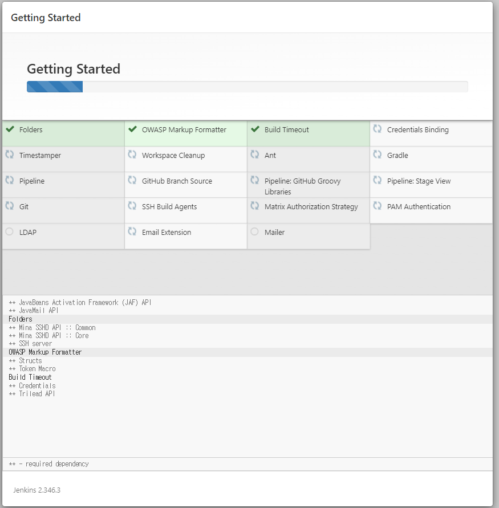
Task: Click the green checkmark next to Folders
Action: pos(10,129)
